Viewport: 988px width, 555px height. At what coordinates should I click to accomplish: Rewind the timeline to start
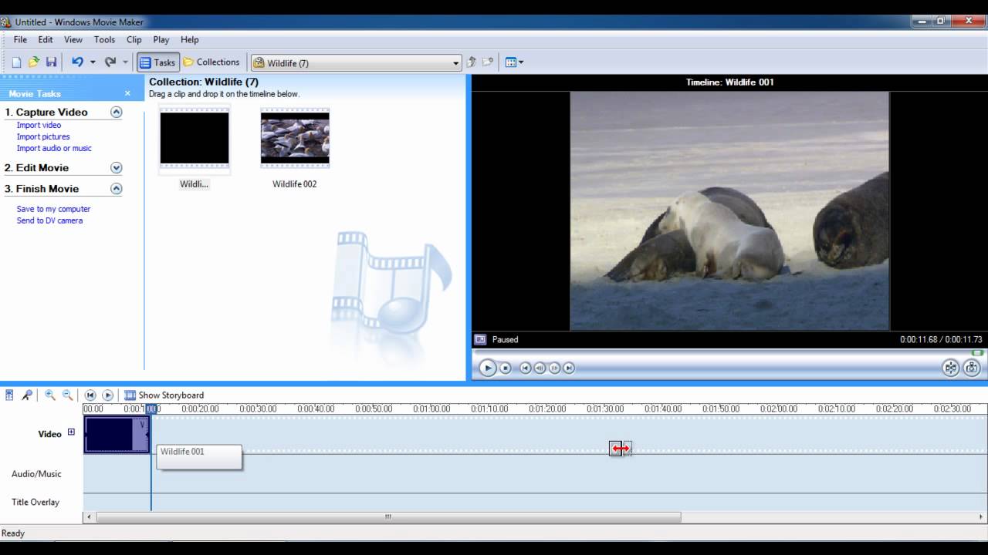[x=90, y=395]
